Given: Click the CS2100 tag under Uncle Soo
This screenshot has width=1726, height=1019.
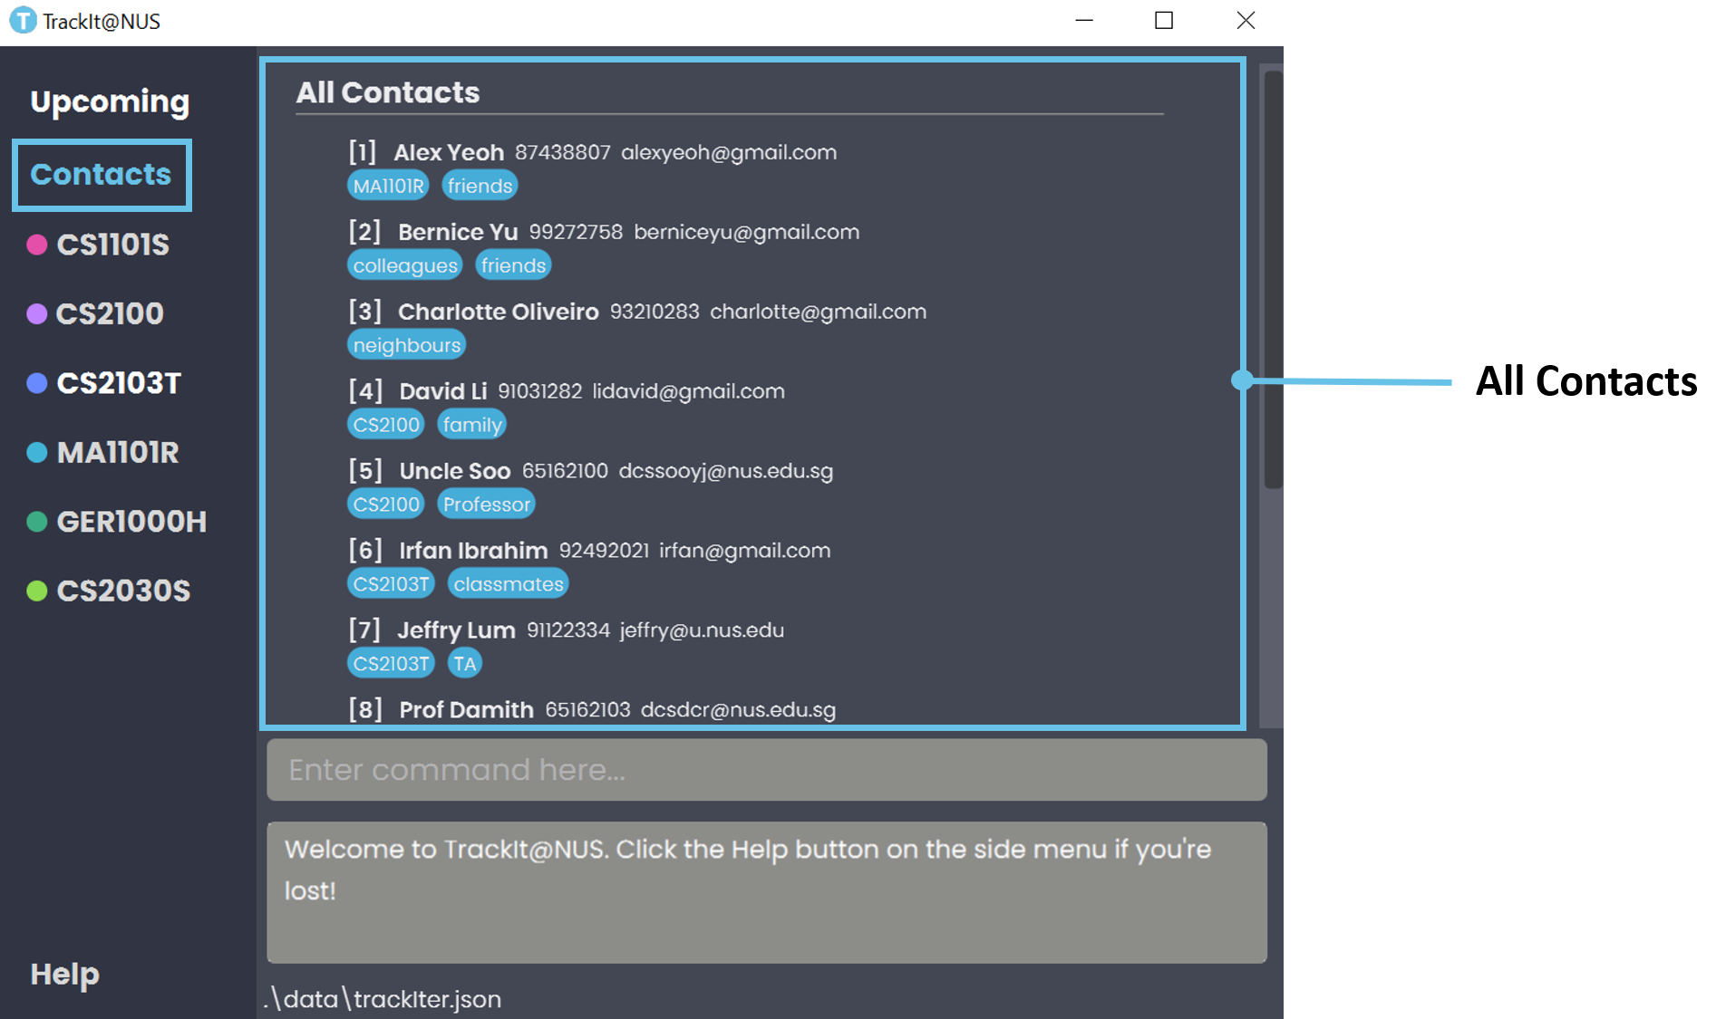Looking at the screenshot, I should pos(386,505).
